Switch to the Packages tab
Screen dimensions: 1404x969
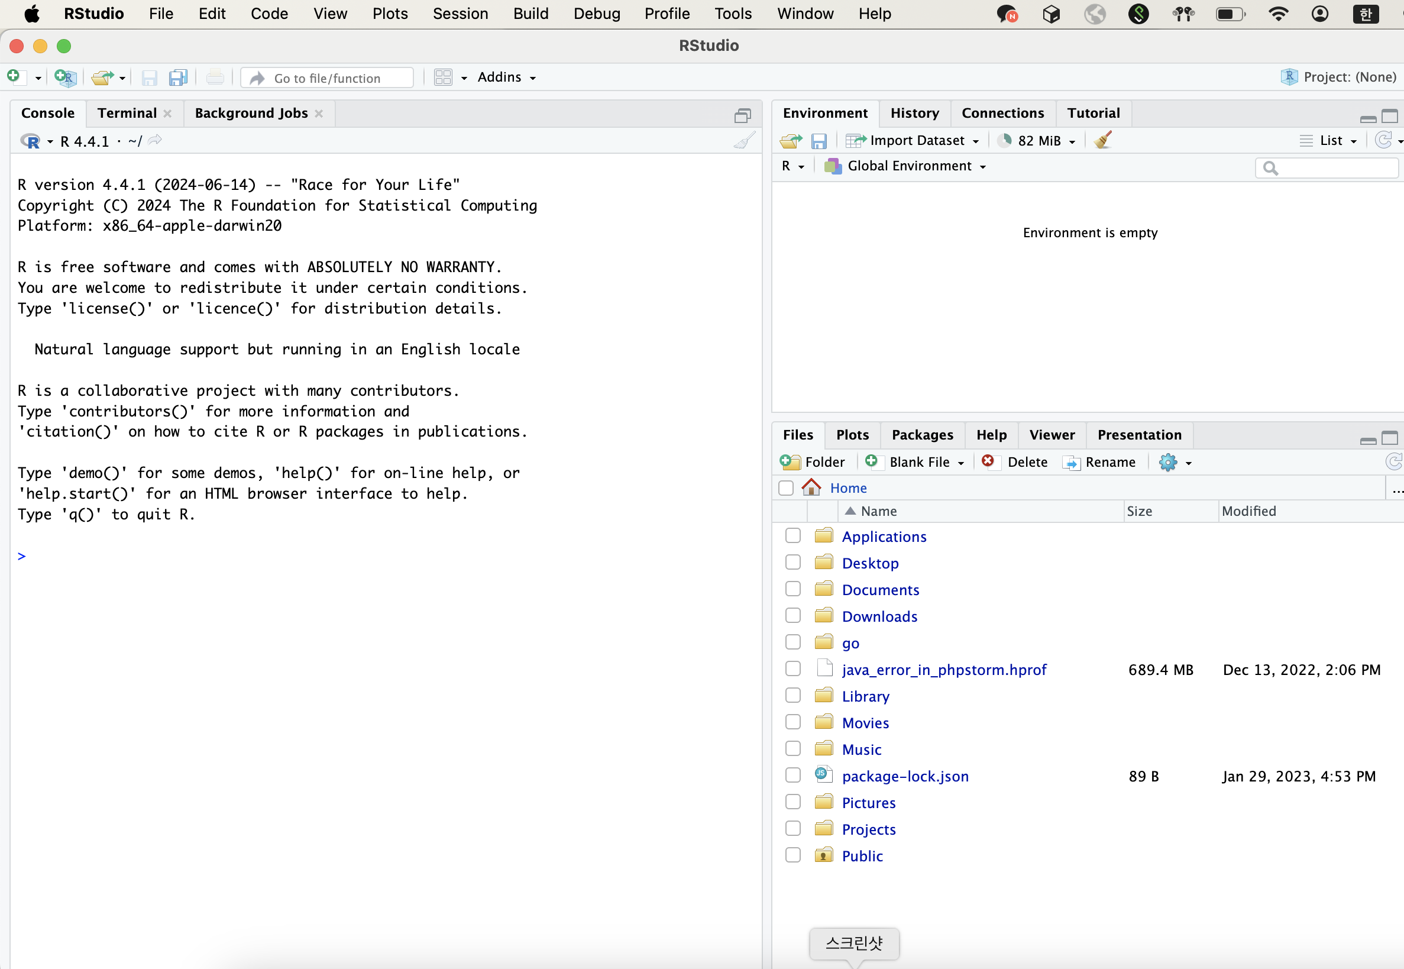922,435
